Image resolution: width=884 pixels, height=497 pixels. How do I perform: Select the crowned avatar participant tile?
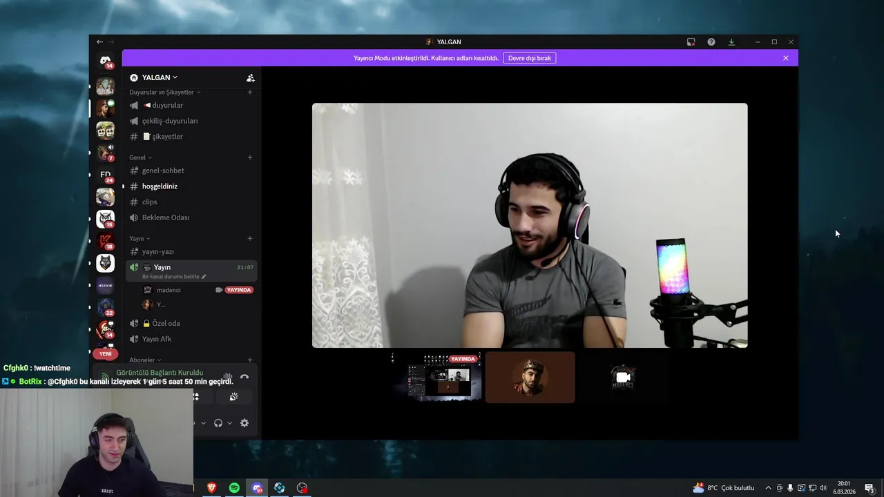click(x=530, y=378)
